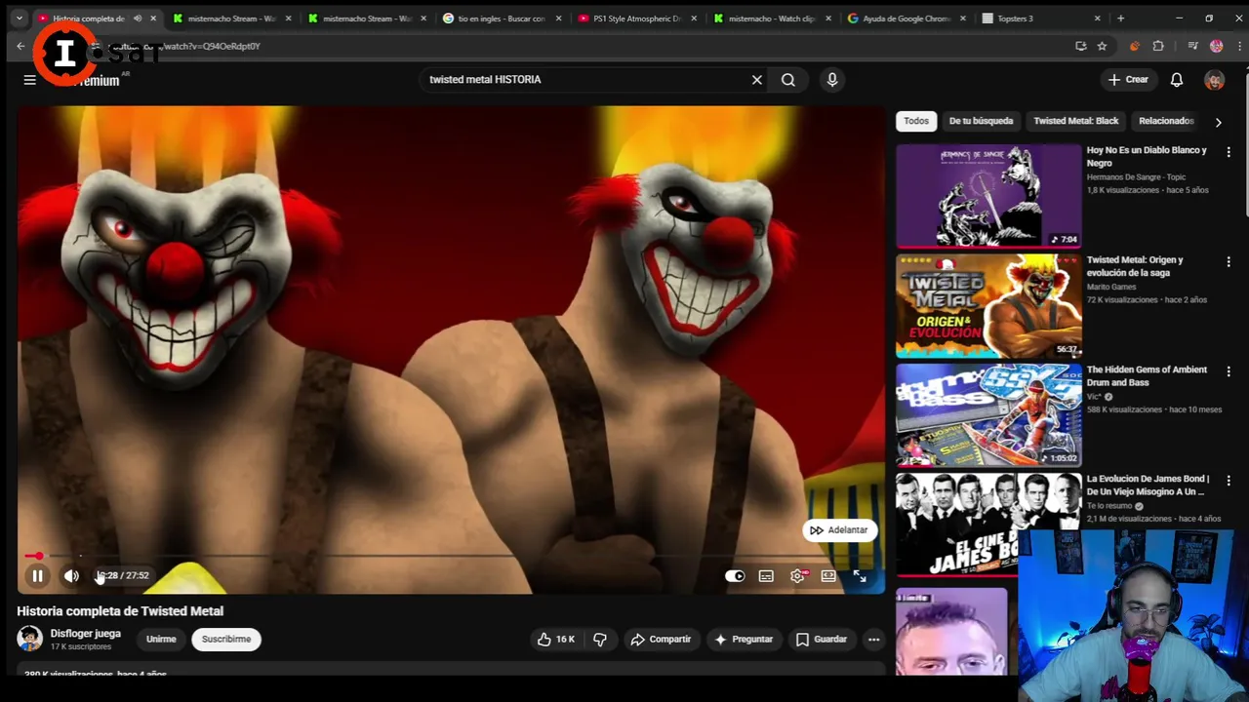This screenshot has height=702, width=1249.
Task: Open the Hoy No Es un Diablo thumbnail
Action: [988, 196]
